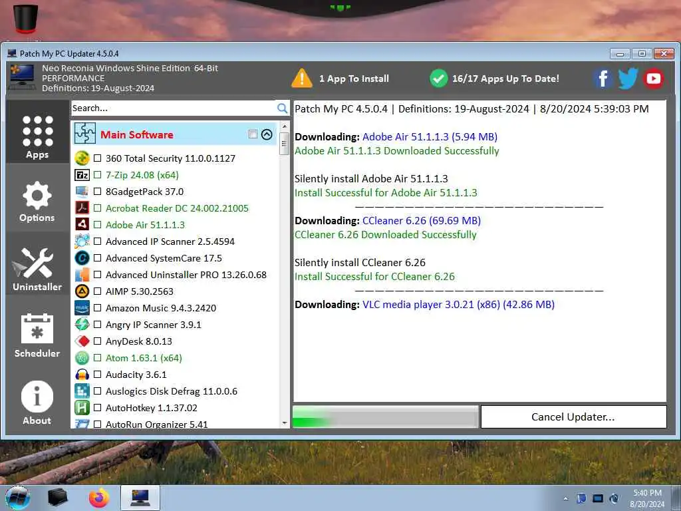
Task: Click the AIMP icon
Action: (82, 291)
